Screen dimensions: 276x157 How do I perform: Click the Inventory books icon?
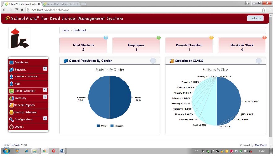tap(11, 98)
